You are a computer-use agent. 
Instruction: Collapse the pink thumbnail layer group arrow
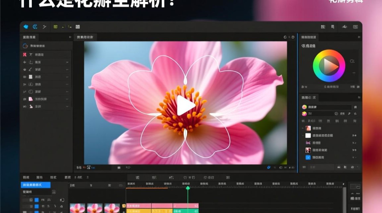pyautogui.click(x=303, y=128)
